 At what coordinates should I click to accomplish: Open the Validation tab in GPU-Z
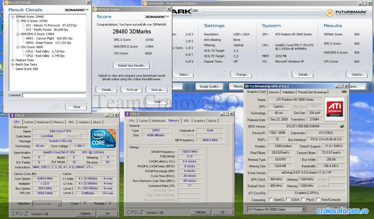point(289,92)
